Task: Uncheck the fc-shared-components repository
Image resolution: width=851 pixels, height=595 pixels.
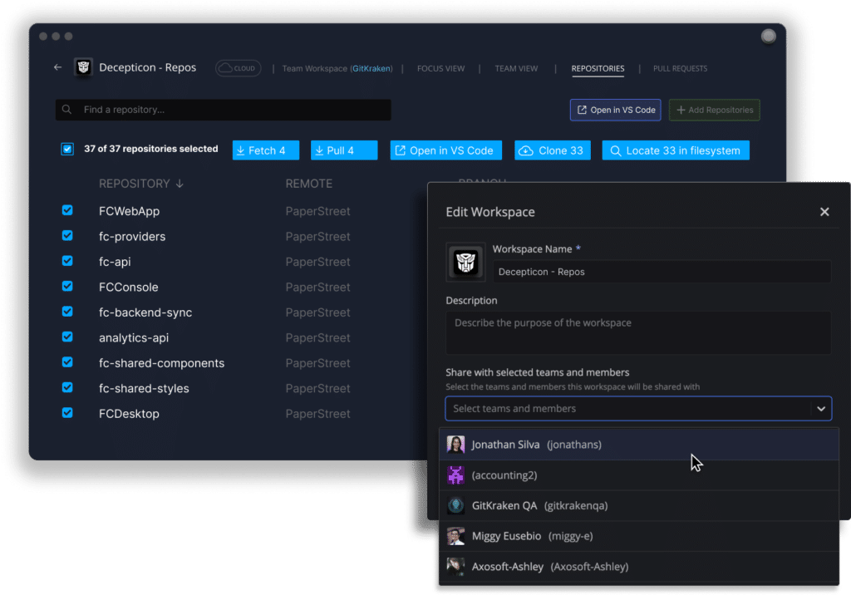Action: point(67,362)
